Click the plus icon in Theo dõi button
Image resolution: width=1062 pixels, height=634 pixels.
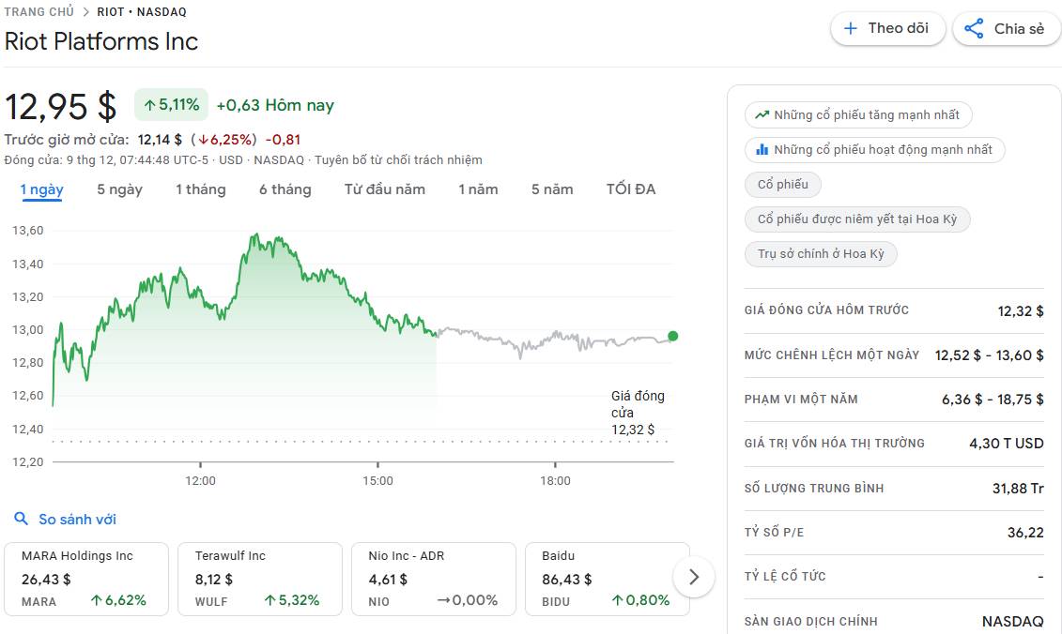click(x=851, y=28)
